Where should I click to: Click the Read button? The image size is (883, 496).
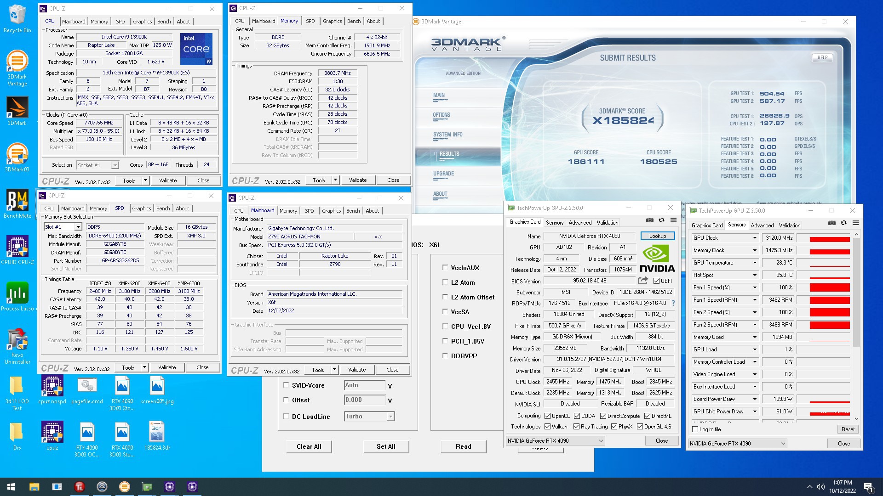pos(463,446)
